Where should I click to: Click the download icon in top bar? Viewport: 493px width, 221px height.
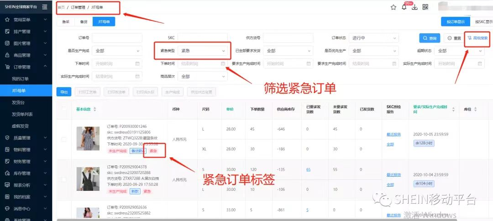click(414, 7)
